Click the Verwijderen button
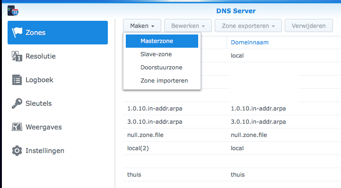This screenshot has height=188, width=341. (x=308, y=26)
